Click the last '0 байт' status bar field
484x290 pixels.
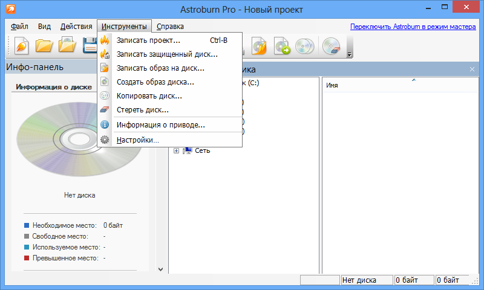coord(453,280)
